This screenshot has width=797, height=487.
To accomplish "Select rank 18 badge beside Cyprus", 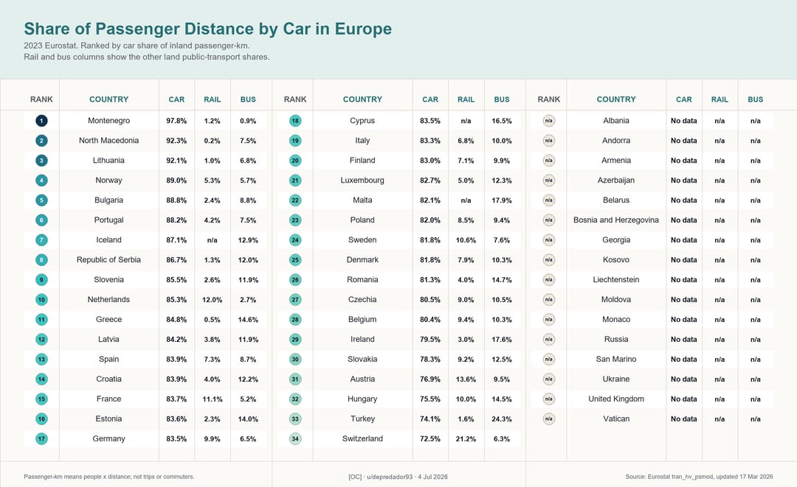I will pyautogui.click(x=295, y=121).
